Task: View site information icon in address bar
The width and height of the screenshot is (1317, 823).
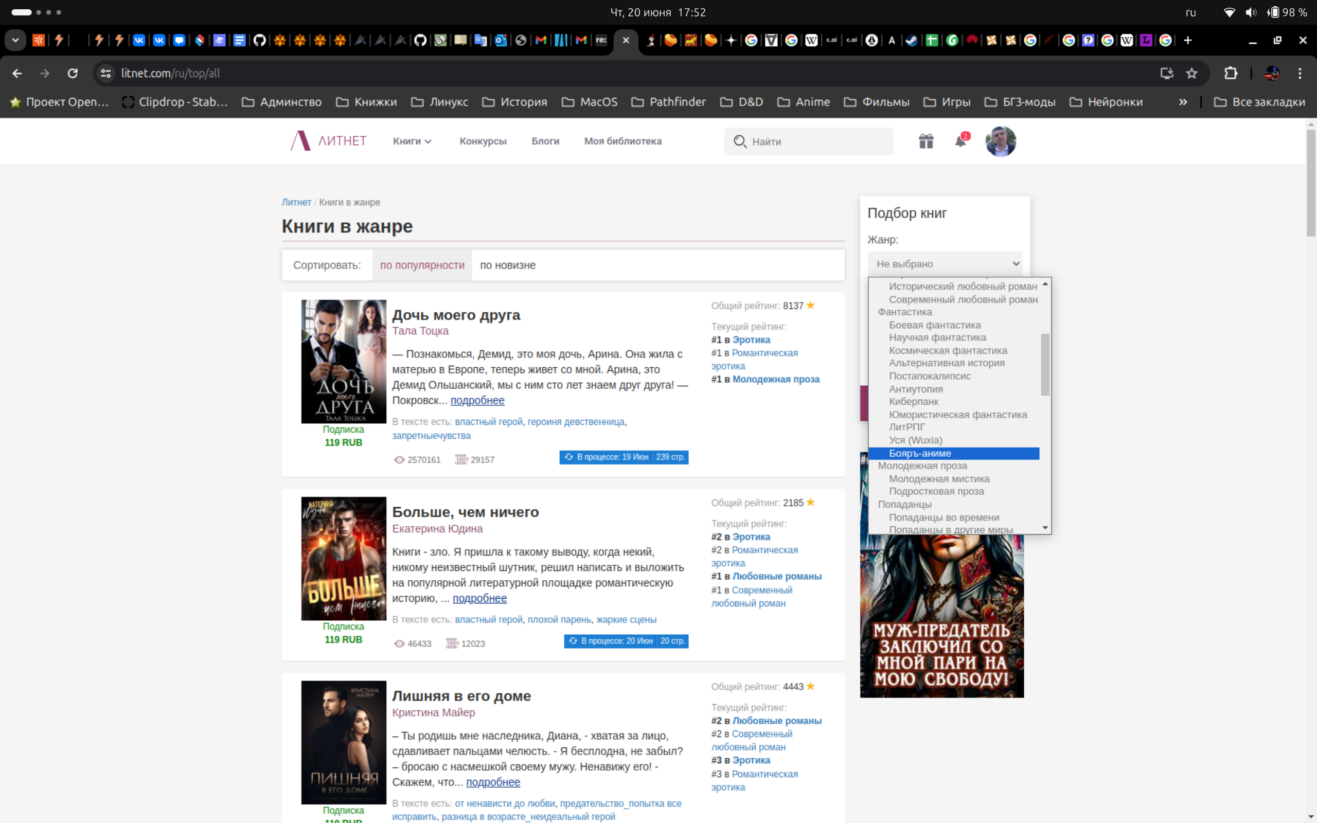Action: coord(106,73)
